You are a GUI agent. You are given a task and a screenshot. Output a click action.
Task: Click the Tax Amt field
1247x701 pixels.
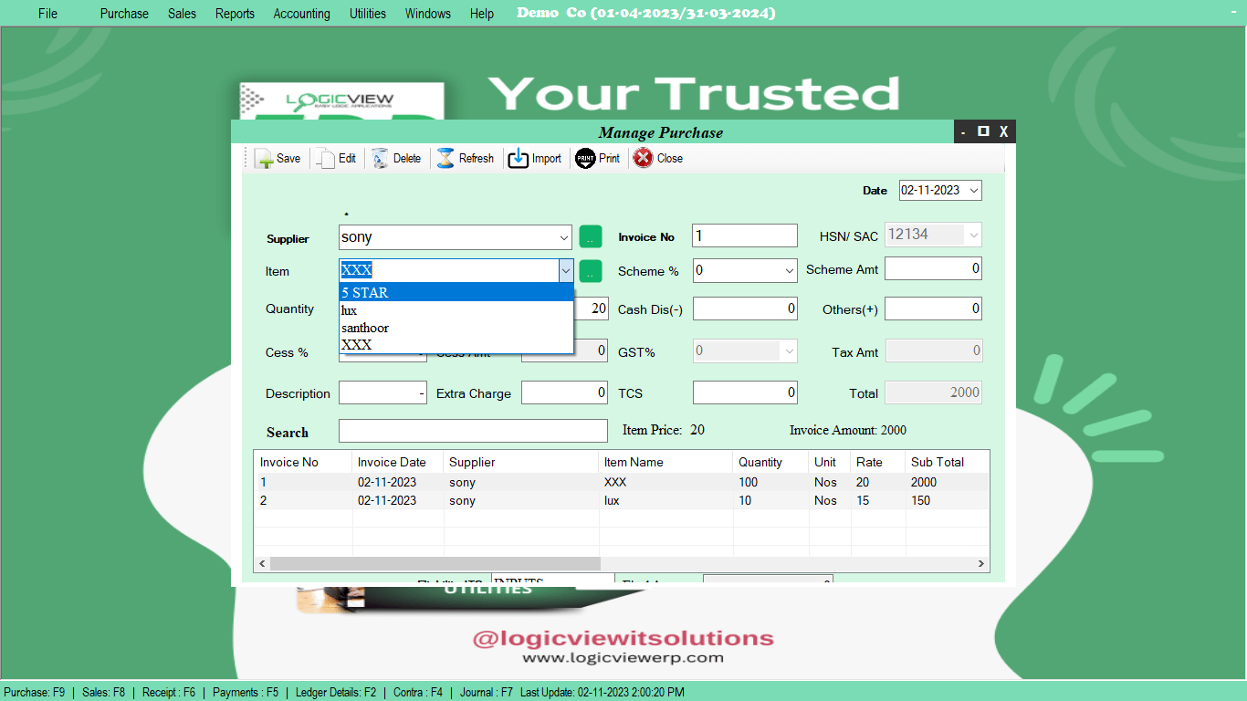[934, 350]
